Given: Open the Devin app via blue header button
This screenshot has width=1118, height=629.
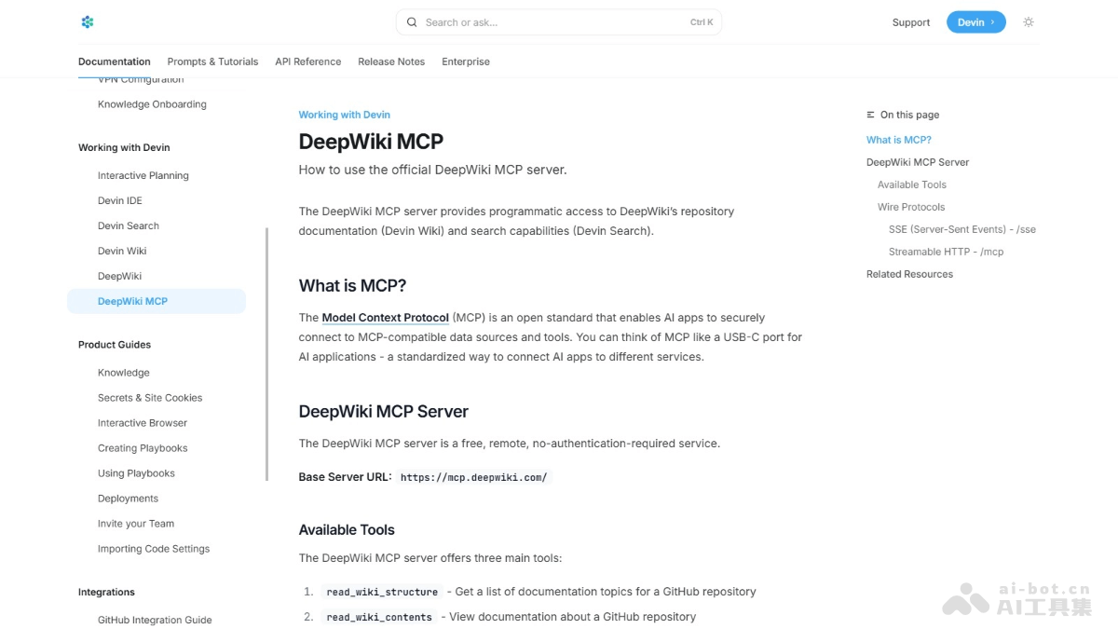Looking at the screenshot, I should click(975, 21).
